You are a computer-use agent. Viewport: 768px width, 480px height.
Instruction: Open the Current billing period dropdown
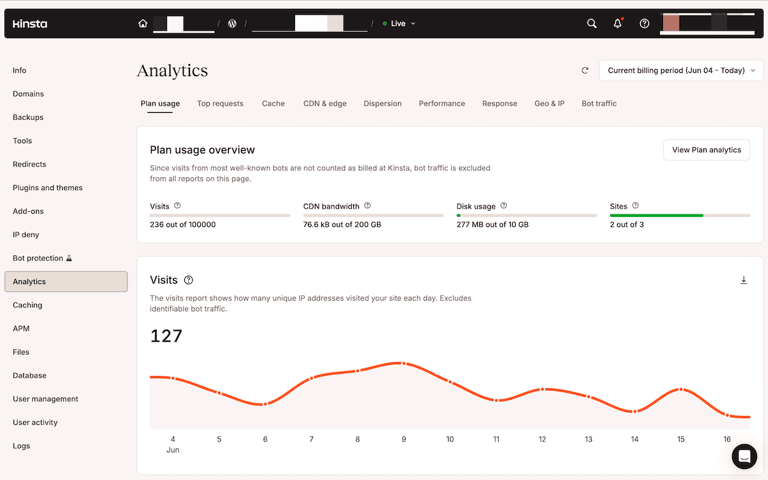click(x=681, y=70)
